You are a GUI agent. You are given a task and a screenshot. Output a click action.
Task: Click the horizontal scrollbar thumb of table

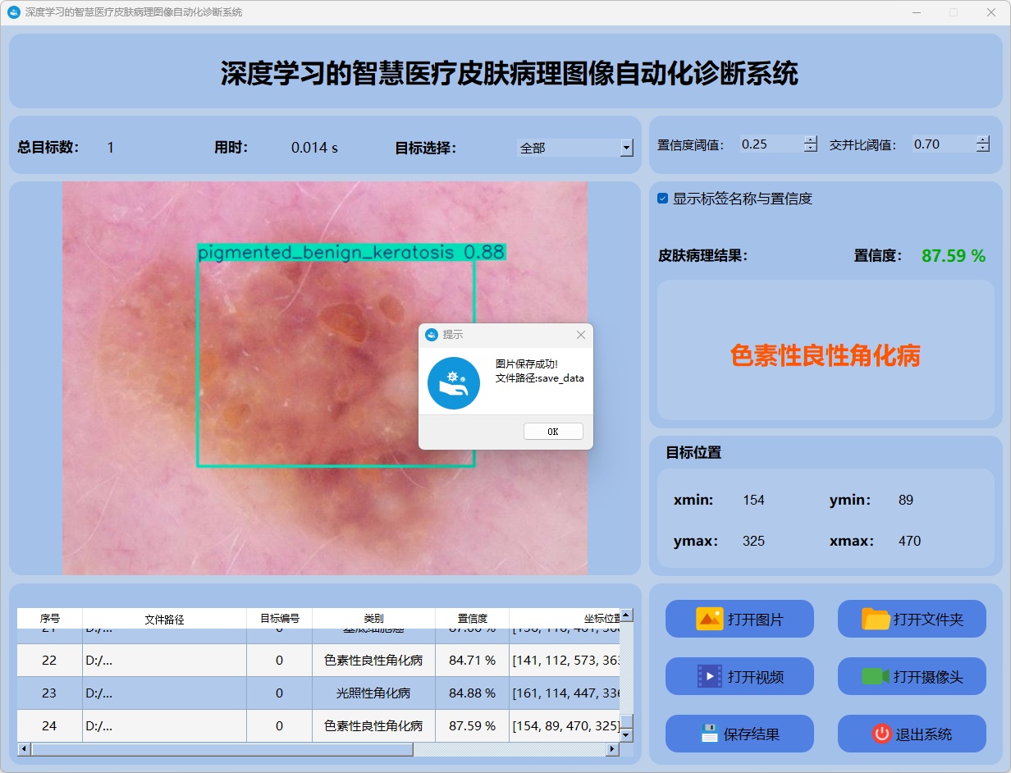pyautogui.click(x=222, y=749)
